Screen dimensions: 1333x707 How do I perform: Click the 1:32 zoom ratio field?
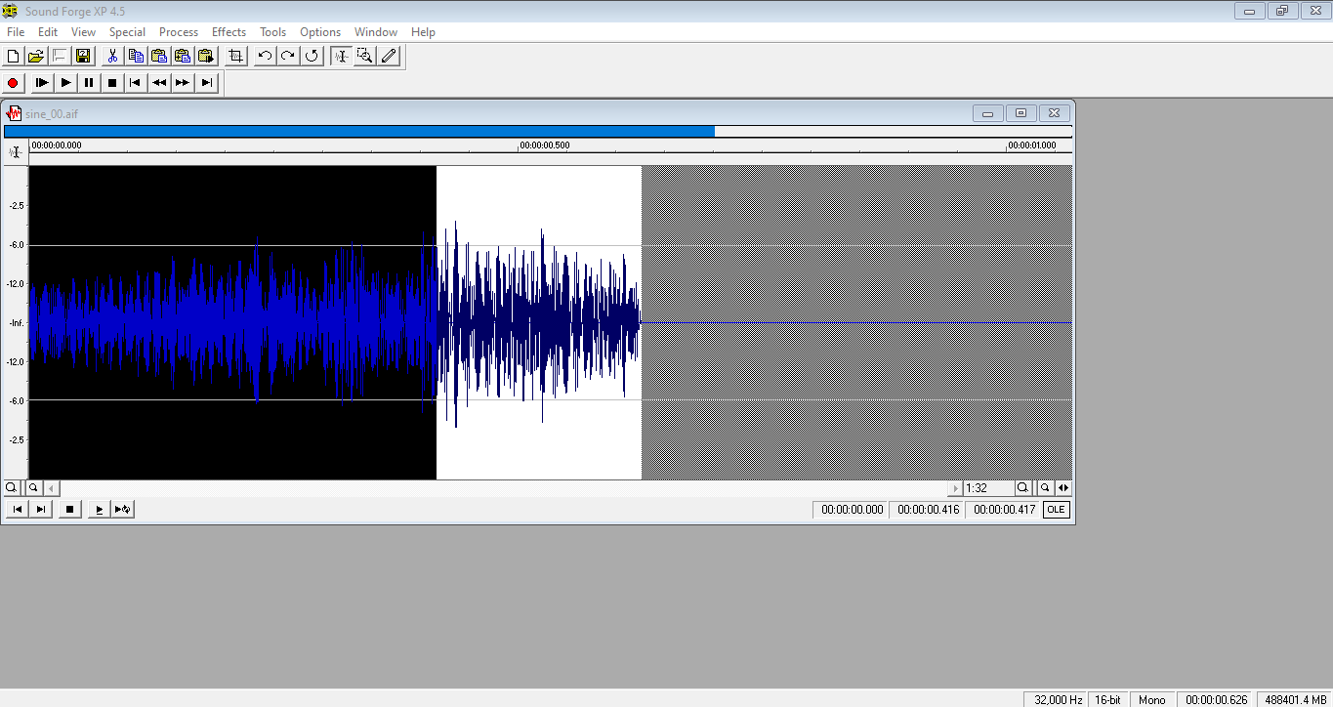click(x=988, y=487)
